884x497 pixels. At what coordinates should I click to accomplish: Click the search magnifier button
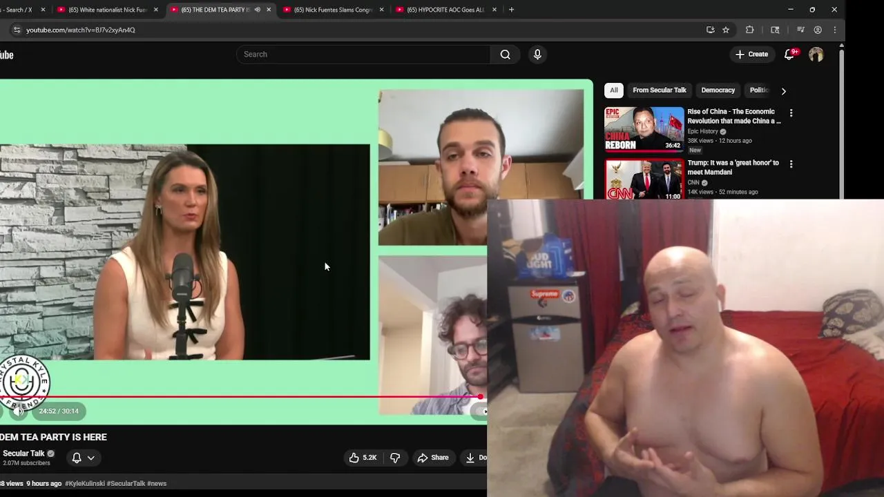pos(505,55)
